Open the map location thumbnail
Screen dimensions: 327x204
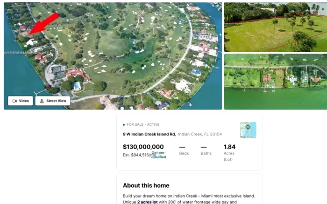(x=248, y=130)
